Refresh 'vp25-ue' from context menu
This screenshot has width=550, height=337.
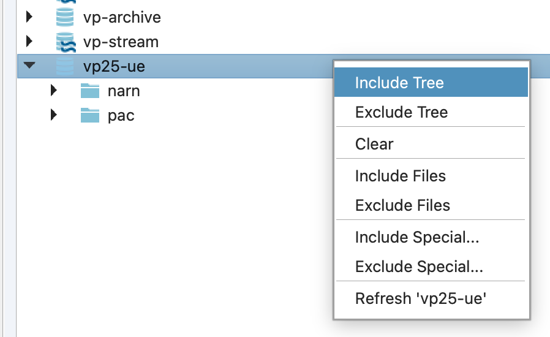421,298
